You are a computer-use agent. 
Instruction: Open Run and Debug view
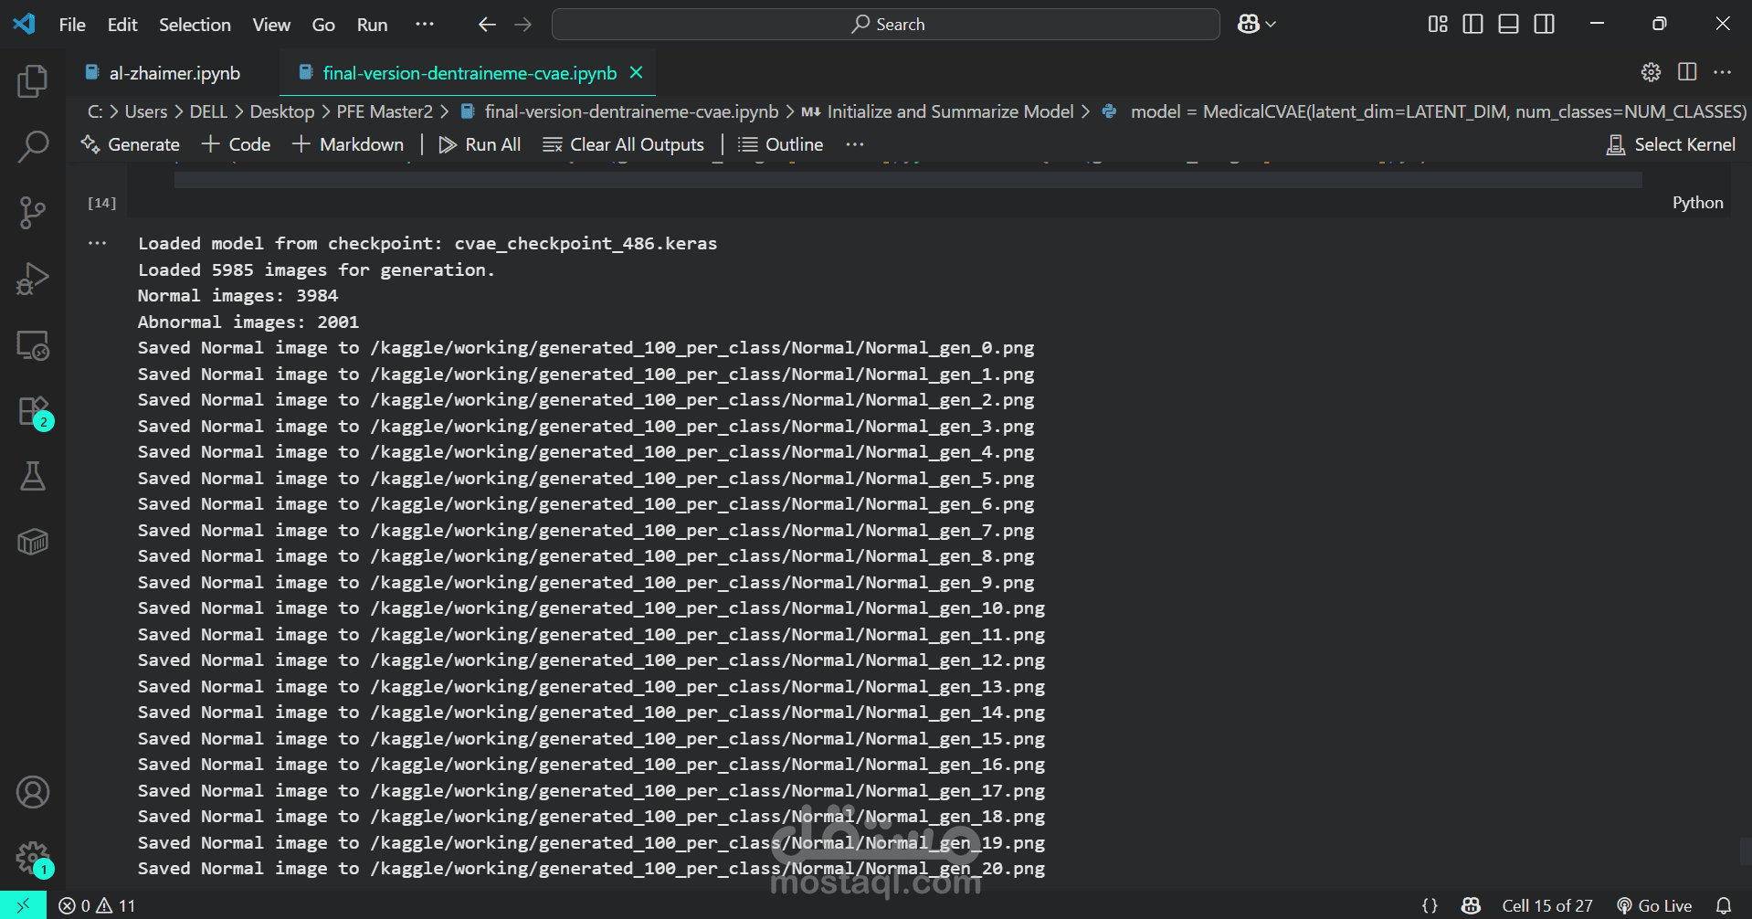(x=33, y=279)
